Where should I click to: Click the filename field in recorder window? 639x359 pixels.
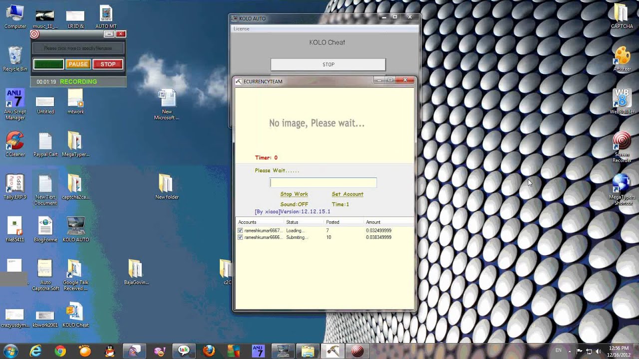tap(78, 48)
